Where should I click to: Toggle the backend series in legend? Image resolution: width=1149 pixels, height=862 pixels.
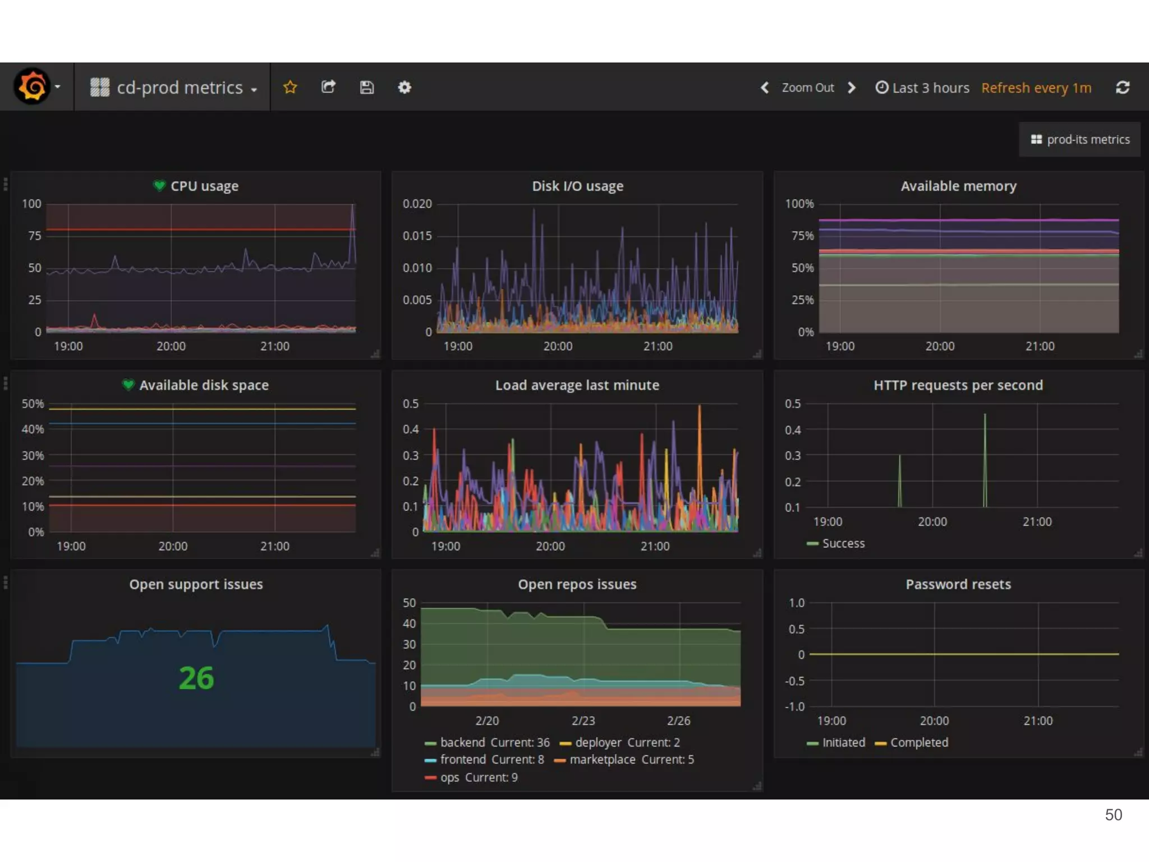[x=462, y=742]
